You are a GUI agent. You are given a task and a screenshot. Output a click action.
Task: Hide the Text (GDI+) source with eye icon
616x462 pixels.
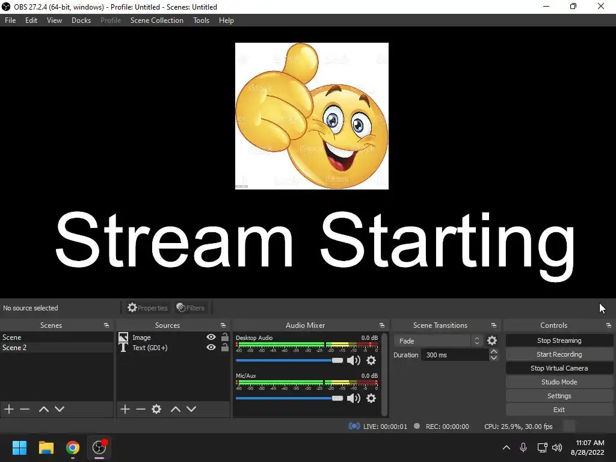(211, 347)
